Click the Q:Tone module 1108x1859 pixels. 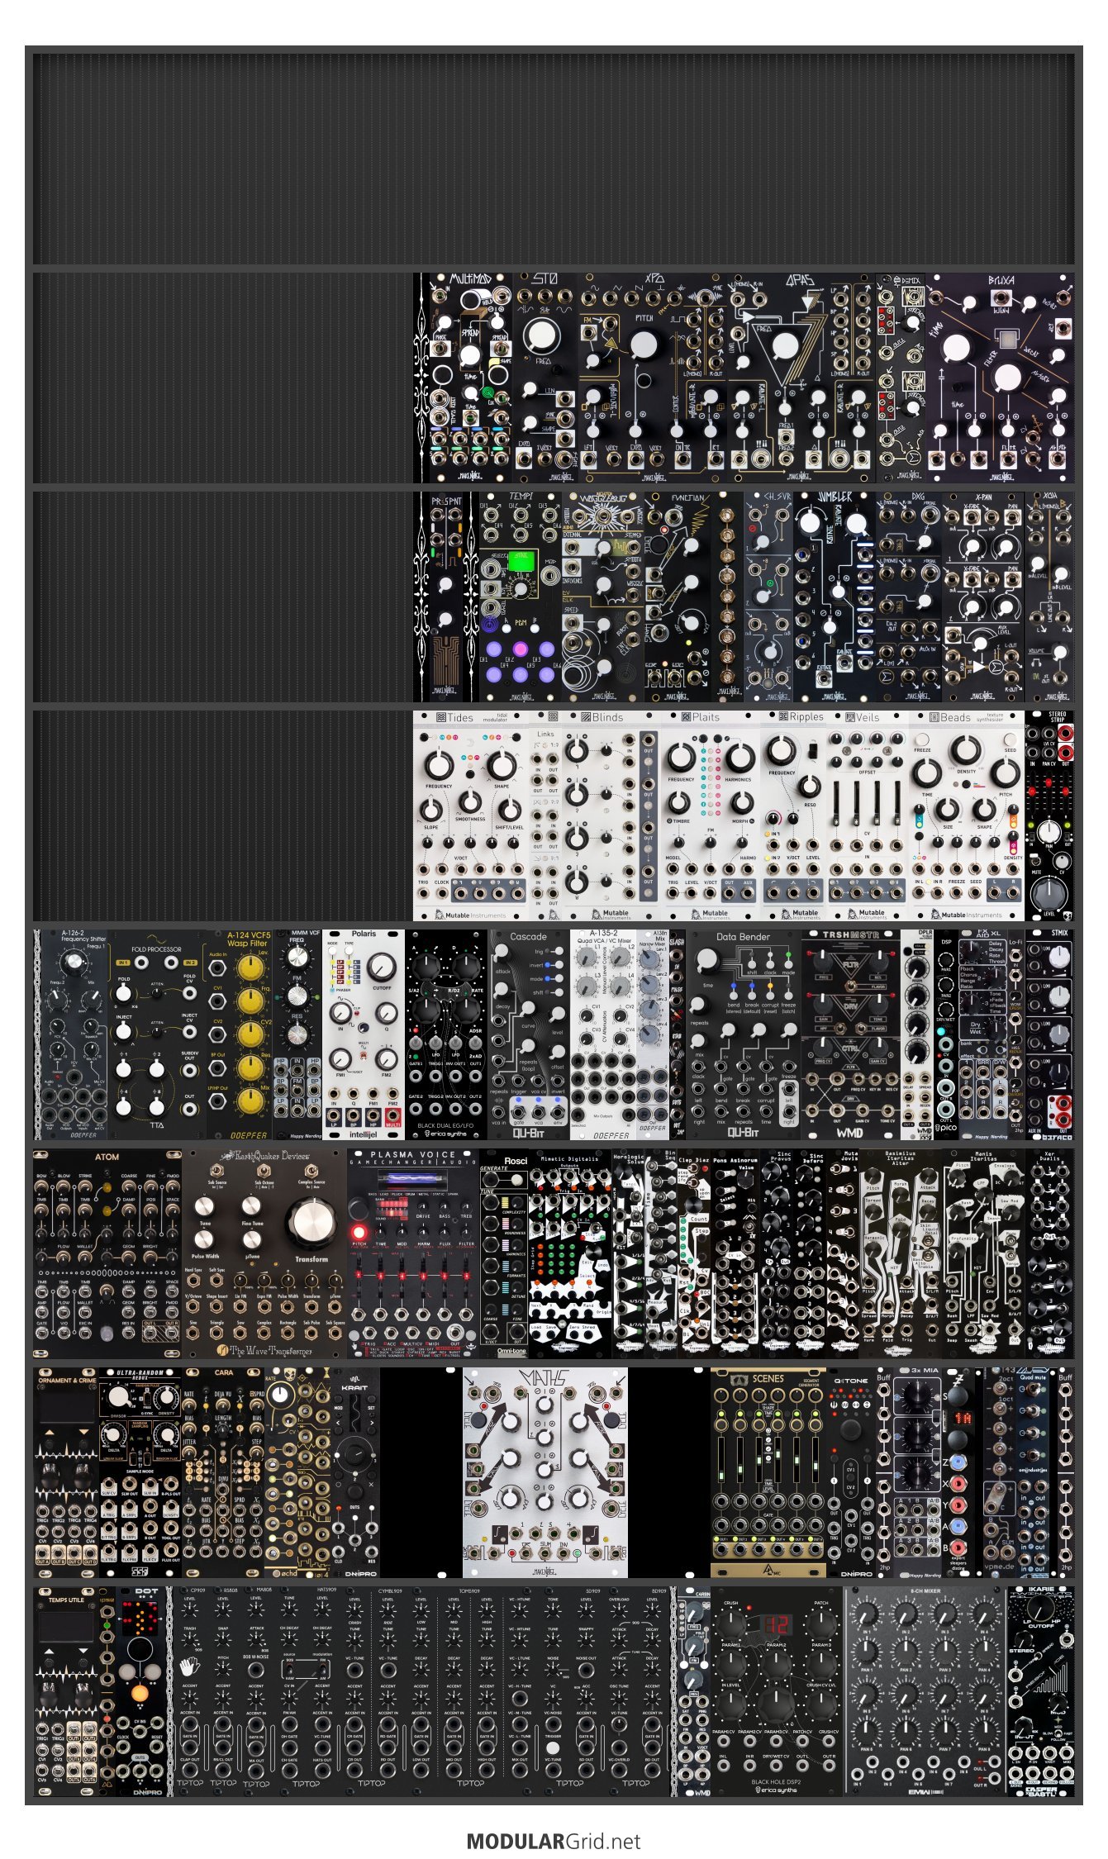pyautogui.click(x=851, y=1472)
